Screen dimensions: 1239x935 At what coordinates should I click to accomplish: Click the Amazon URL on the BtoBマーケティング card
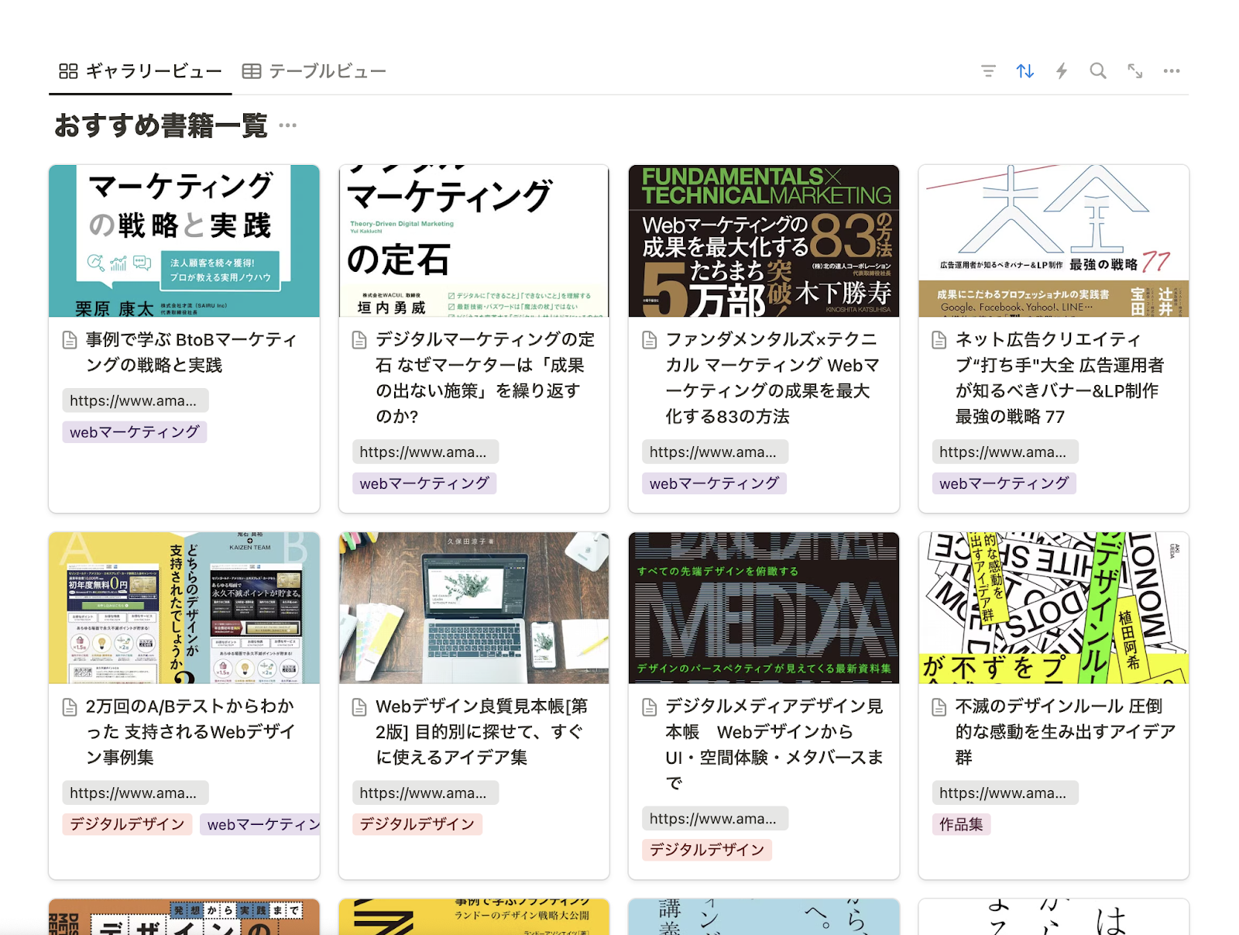(136, 400)
